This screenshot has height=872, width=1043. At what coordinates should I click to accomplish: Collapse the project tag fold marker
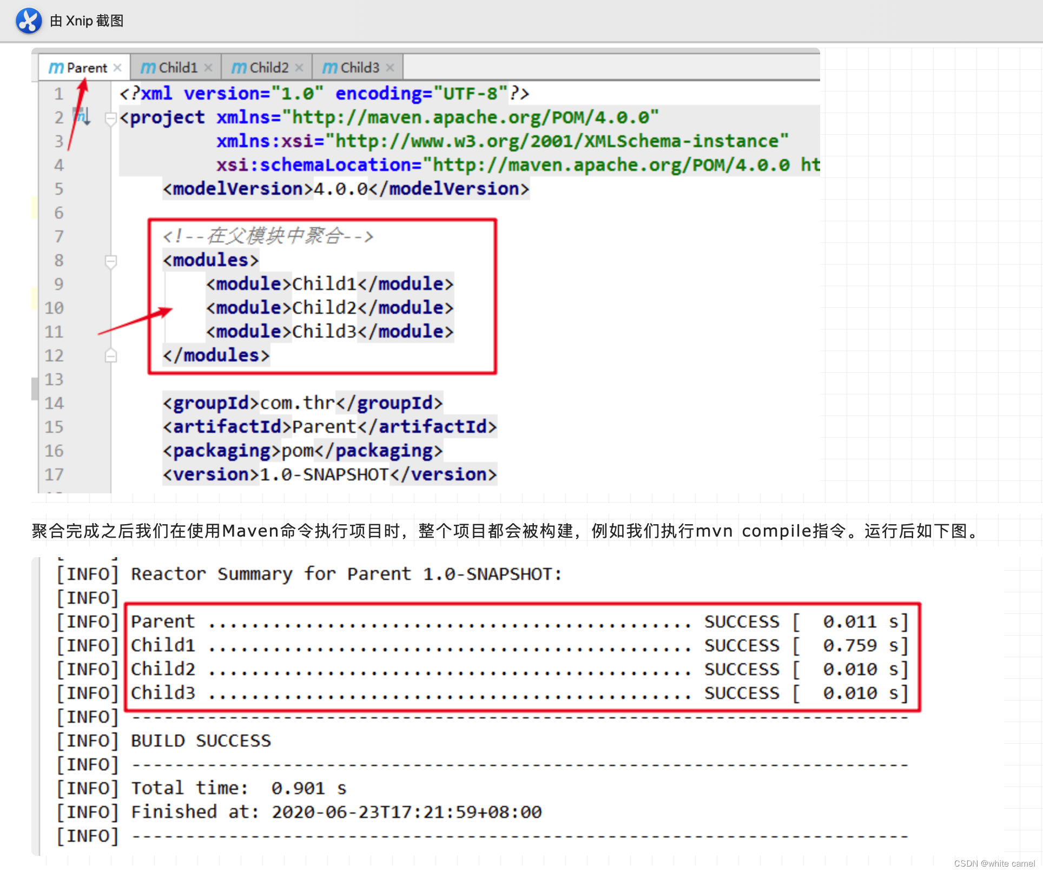[x=110, y=118]
